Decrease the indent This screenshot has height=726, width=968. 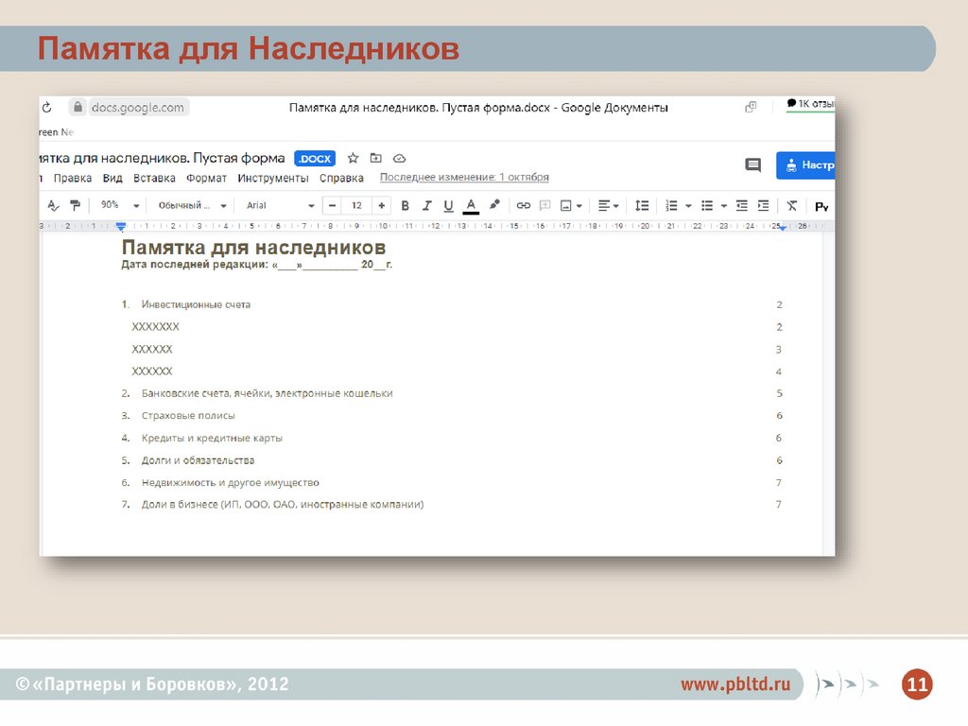(x=742, y=205)
